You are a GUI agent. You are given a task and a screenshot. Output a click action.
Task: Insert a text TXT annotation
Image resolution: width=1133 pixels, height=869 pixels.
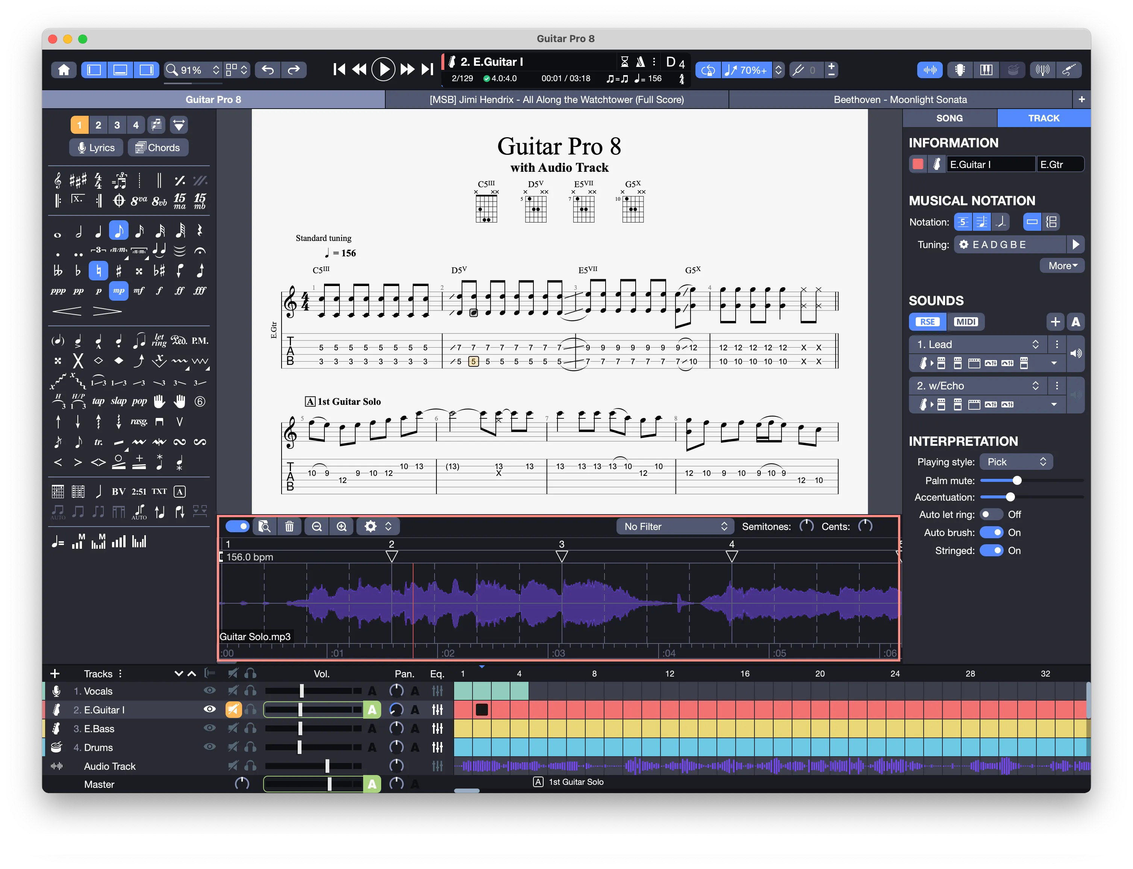pyautogui.click(x=159, y=491)
